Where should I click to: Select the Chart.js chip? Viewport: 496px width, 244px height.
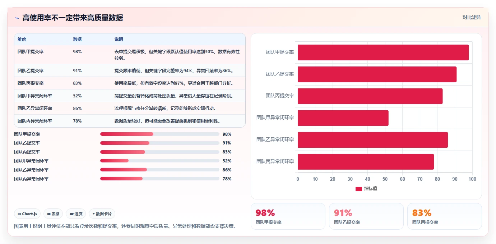pos(27,214)
